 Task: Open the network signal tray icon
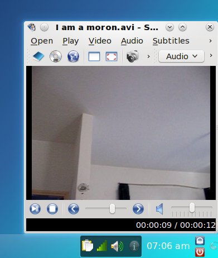pos(102,246)
